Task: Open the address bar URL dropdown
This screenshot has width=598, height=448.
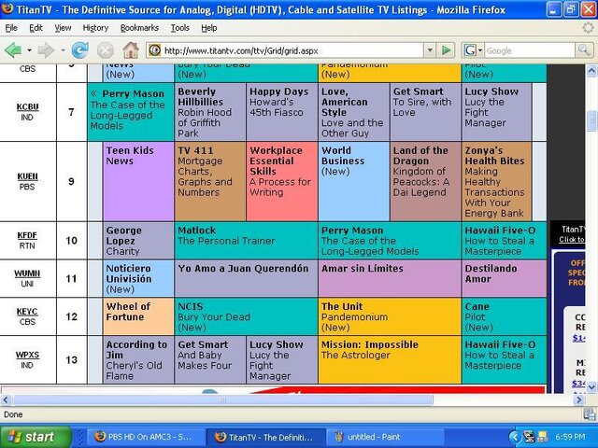Action: click(x=430, y=50)
